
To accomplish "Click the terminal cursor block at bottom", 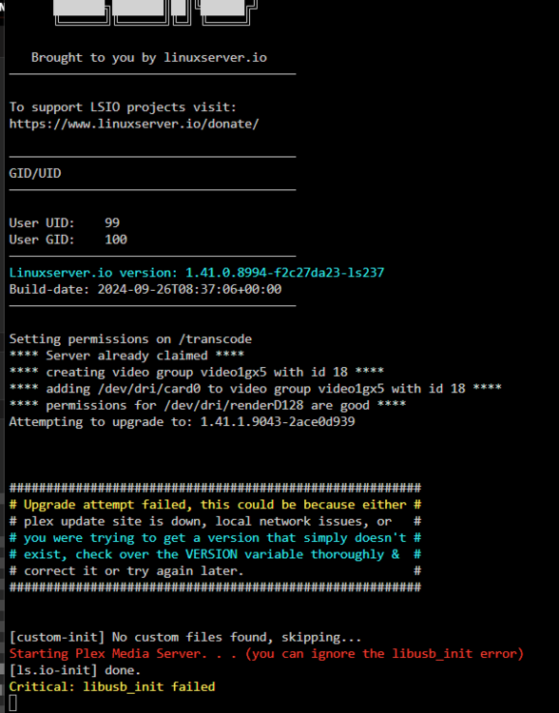I will (x=12, y=703).
